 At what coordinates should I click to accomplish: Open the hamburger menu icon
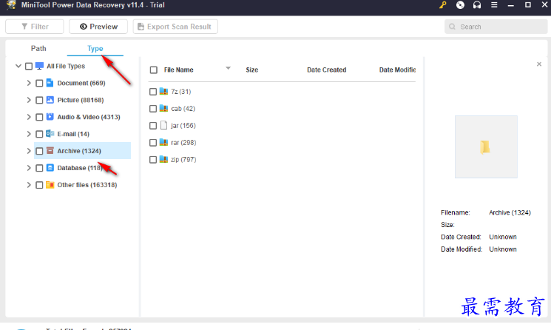[x=494, y=5]
